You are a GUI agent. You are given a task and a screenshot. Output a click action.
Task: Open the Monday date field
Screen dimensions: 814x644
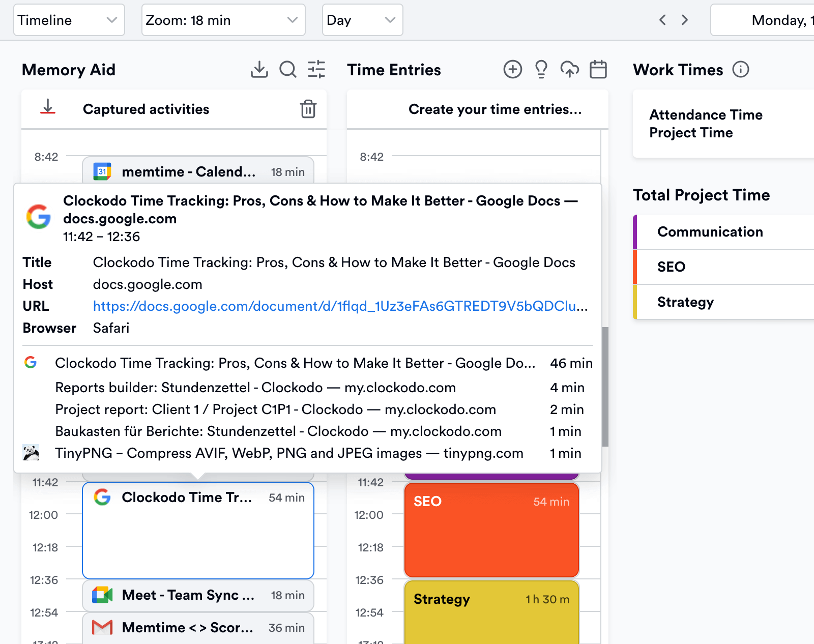tap(762, 20)
